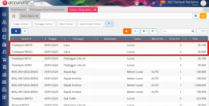Click the blue plus add-invoice button
The width and height of the screenshot is (209, 106).
(x=16, y=31)
